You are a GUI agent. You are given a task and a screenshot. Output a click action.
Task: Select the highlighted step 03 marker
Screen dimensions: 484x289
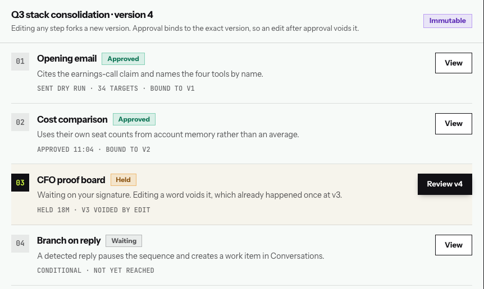click(20, 183)
